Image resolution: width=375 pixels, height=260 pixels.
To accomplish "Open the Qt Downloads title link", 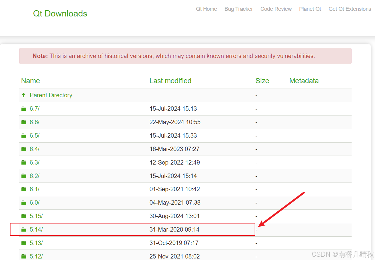I will [60, 13].
